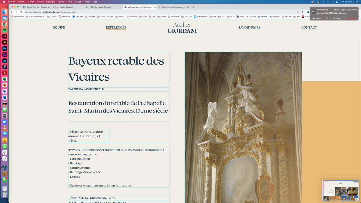Open Google Chrome in the dock
The width and height of the screenshot is (361, 203).
(5, 24)
